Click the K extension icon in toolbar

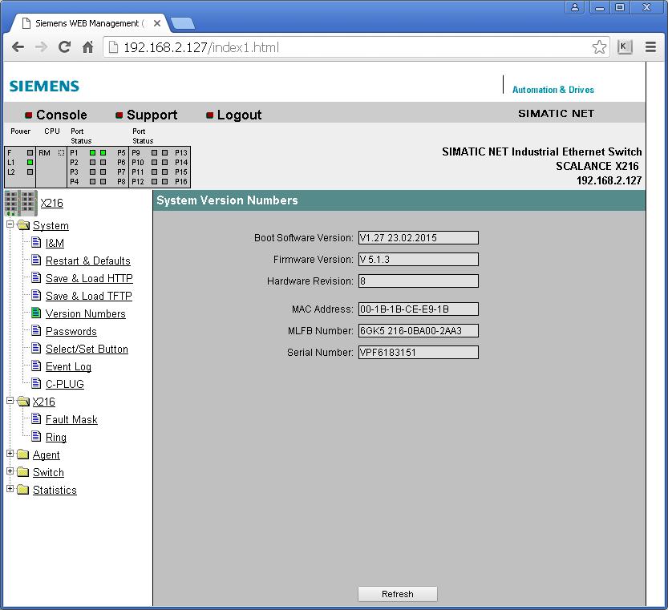[x=625, y=47]
